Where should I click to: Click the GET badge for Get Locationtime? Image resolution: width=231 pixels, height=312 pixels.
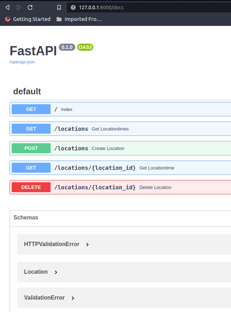[31, 168]
